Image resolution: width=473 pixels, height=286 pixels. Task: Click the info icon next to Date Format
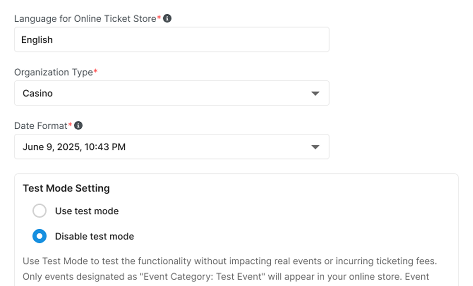pyautogui.click(x=79, y=125)
